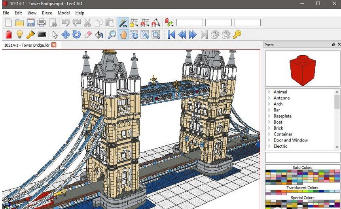Image resolution: width=341 pixels, height=209 pixels.
Task: Select the Paint bucket tool
Action: [x=99, y=35]
